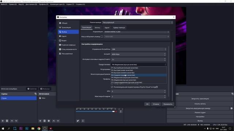Open Output Mode (Режим вывода) dropdown

[137, 23]
